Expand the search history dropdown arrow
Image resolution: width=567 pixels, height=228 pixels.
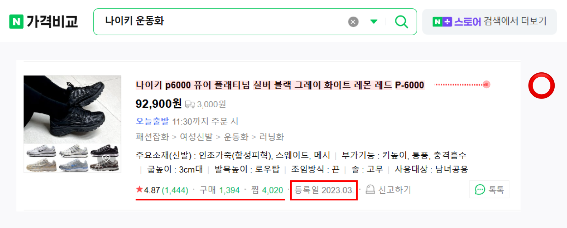374,22
